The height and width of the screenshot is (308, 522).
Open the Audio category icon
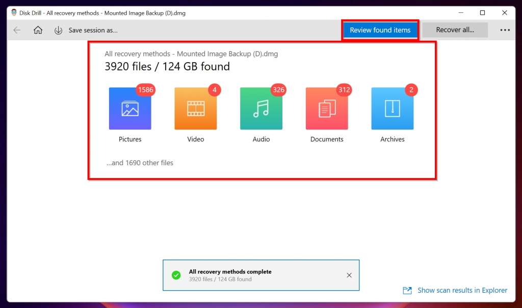pyautogui.click(x=260, y=108)
